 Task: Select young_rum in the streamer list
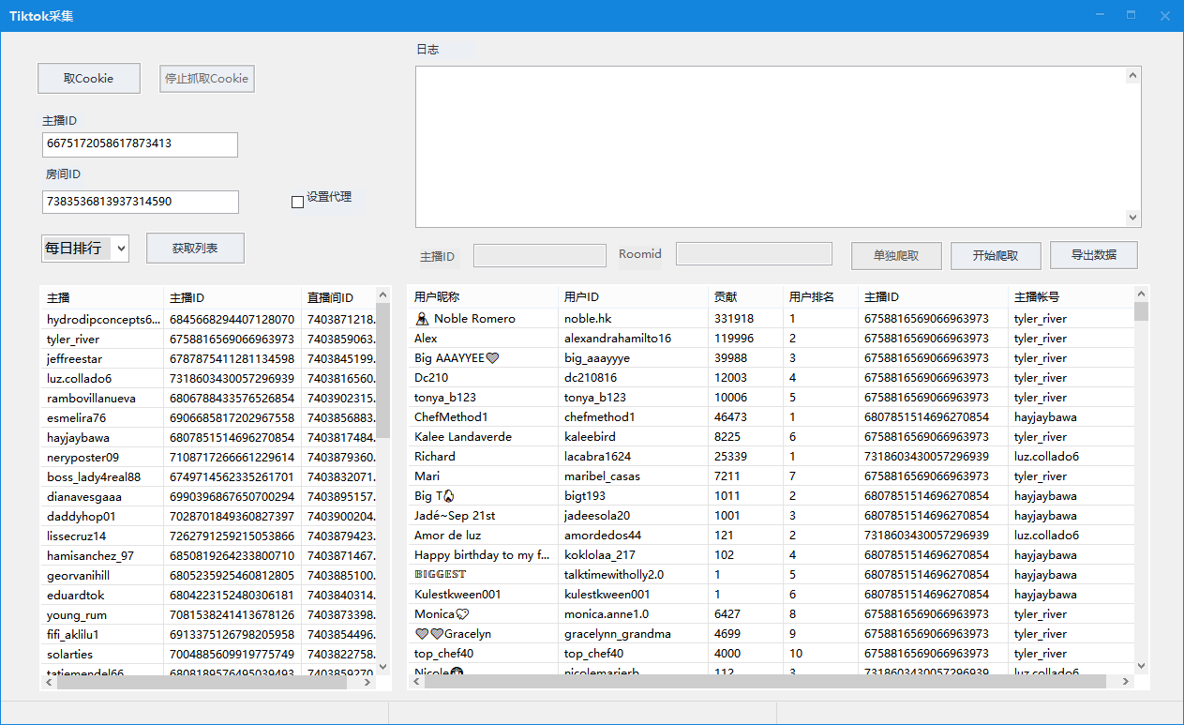[x=208, y=614]
